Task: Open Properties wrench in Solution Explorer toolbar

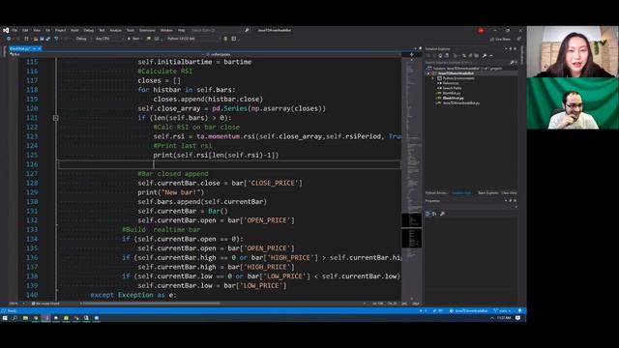Action: click(x=485, y=56)
